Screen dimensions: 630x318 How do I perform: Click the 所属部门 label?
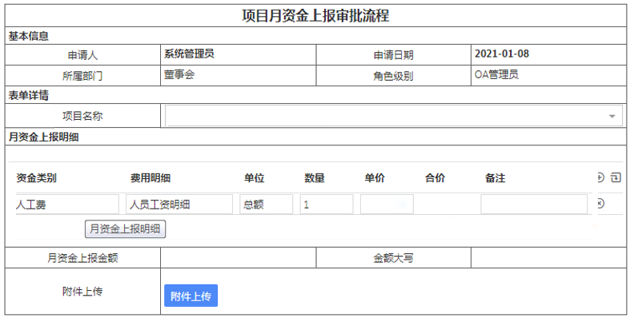[x=82, y=76]
